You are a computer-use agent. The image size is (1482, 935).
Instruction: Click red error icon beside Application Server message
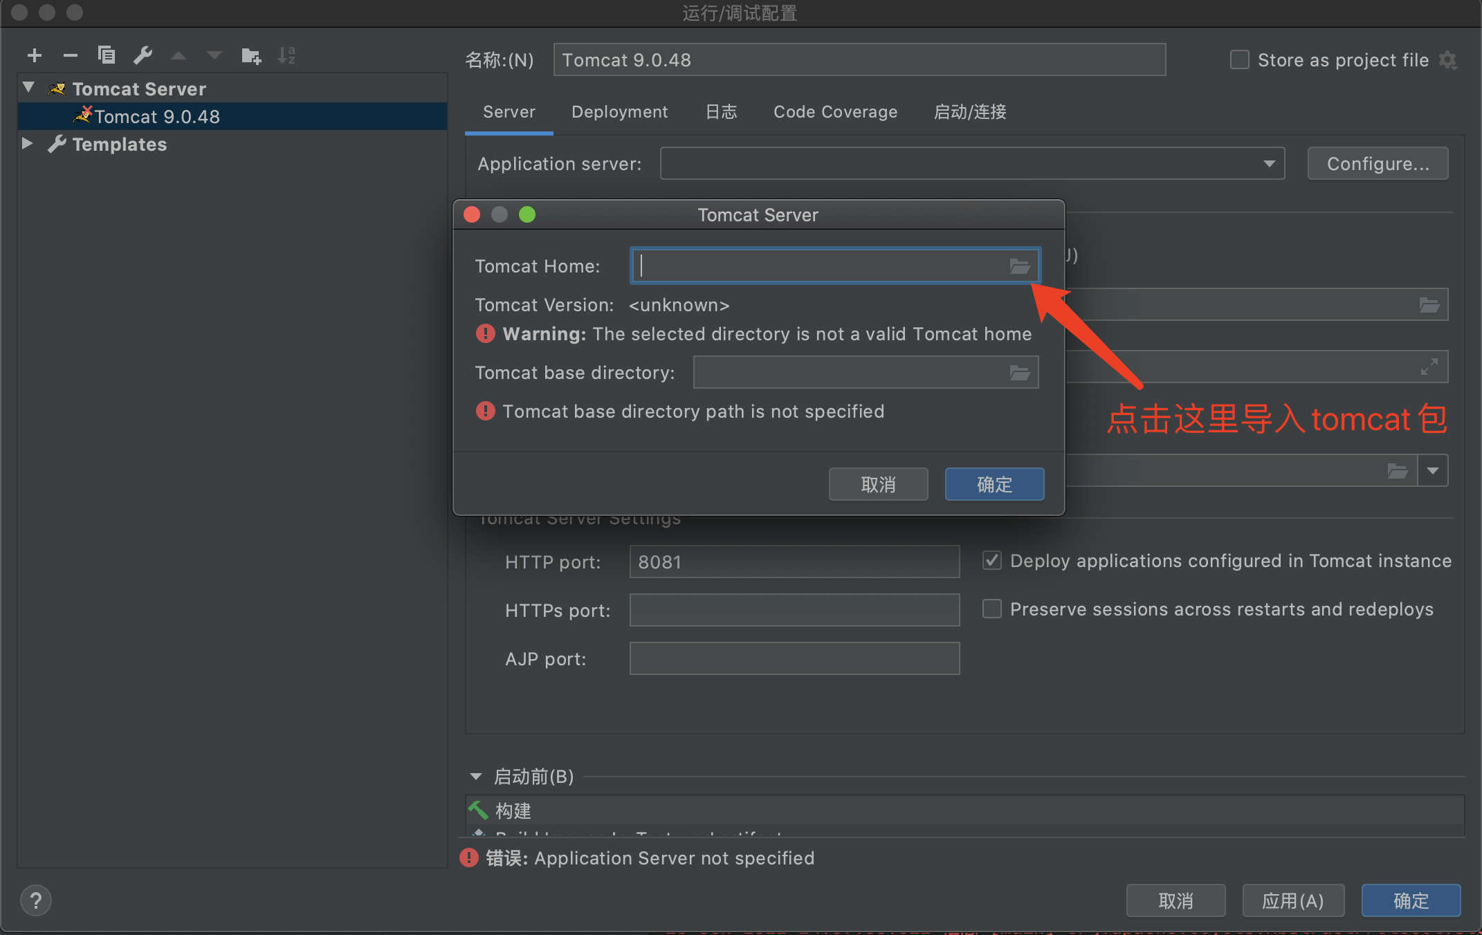[469, 858]
